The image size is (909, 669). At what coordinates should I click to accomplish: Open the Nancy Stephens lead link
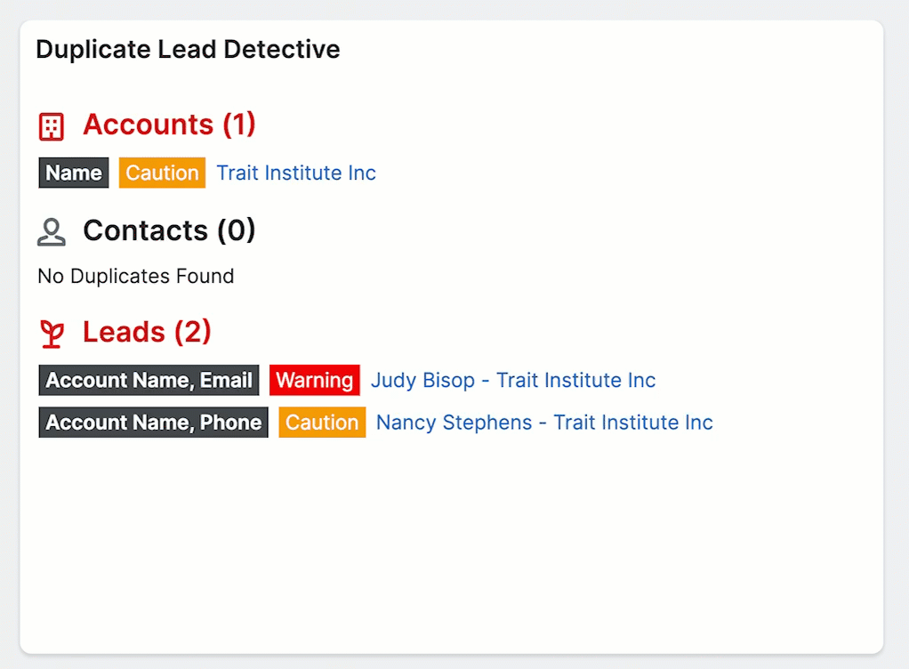[543, 422]
